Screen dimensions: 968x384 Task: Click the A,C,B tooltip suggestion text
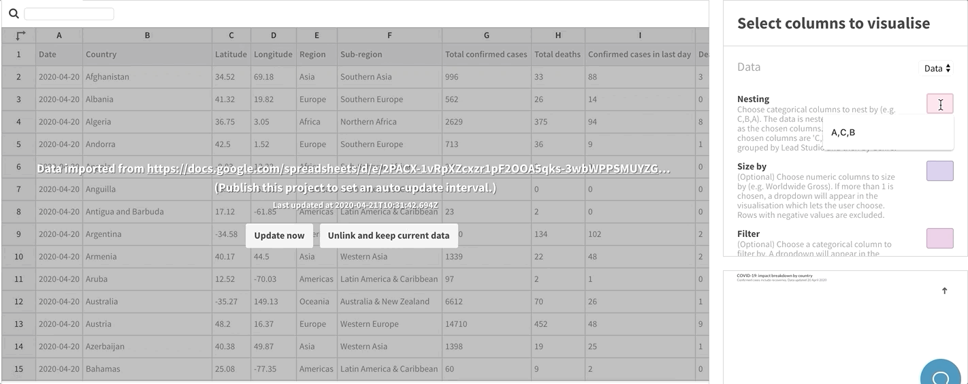coord(843,133)
